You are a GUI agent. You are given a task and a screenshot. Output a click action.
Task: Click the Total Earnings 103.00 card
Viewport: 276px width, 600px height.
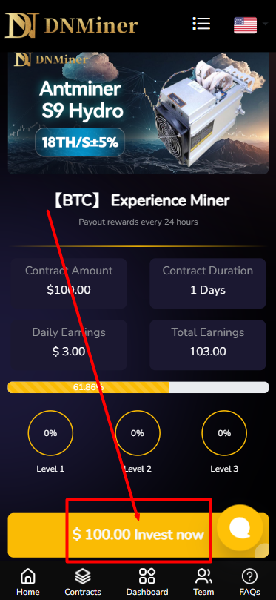pyautogui.click(x=208, y=345)
